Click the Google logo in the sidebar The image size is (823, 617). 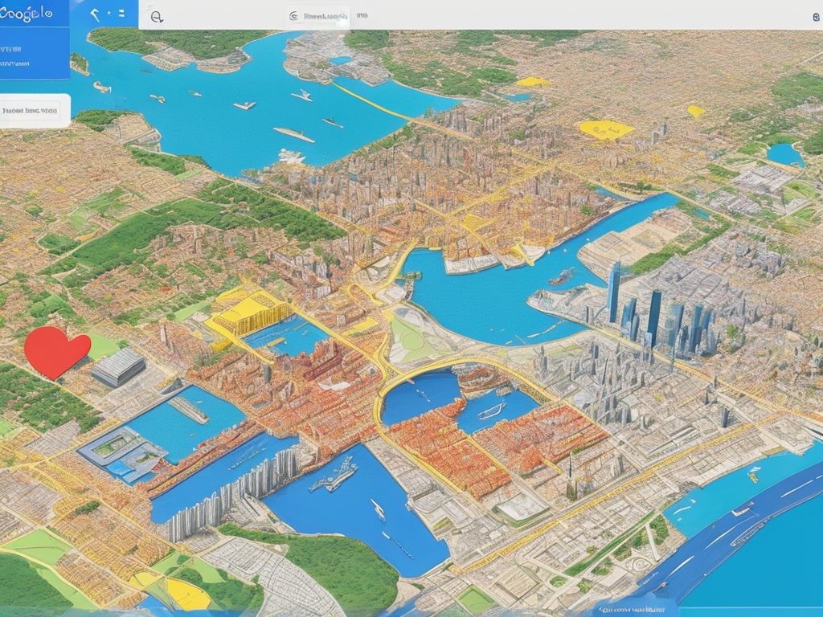point(27,13)
